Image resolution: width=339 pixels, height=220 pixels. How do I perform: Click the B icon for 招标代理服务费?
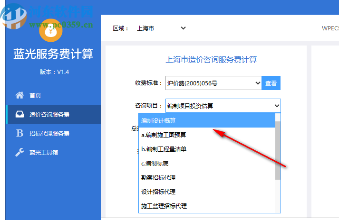pos(19,133)
